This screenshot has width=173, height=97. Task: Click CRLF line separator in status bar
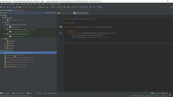click(137, 96)
